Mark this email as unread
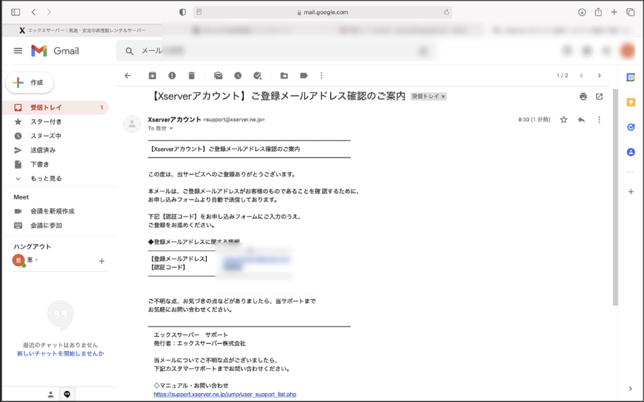 click(x=218, y=75)
